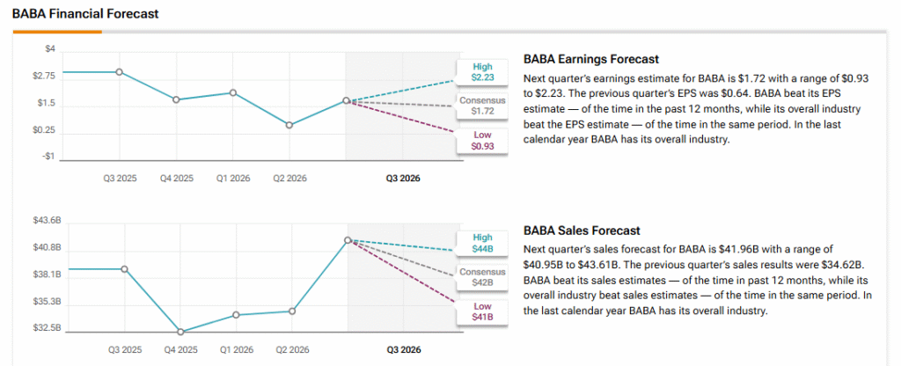
Task: Click the Q3 2025 sales data point
Action: tap(124, 269)
